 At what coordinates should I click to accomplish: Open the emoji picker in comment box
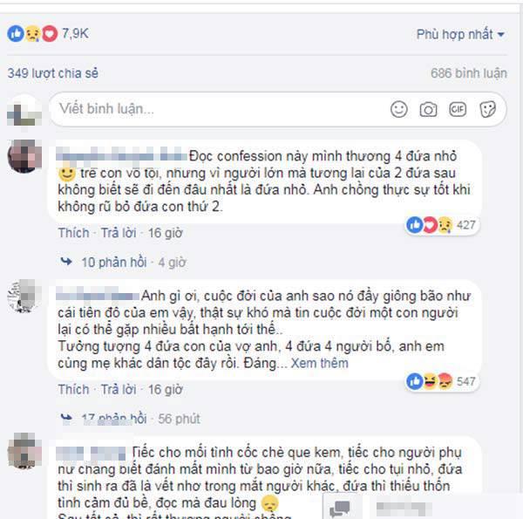pyautogui.click(x=399, y=109)
